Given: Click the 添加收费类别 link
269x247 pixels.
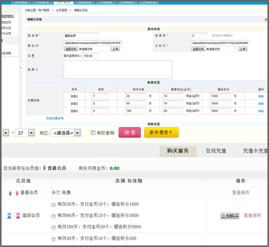Looking at the screenshot, I should [55, 118].
